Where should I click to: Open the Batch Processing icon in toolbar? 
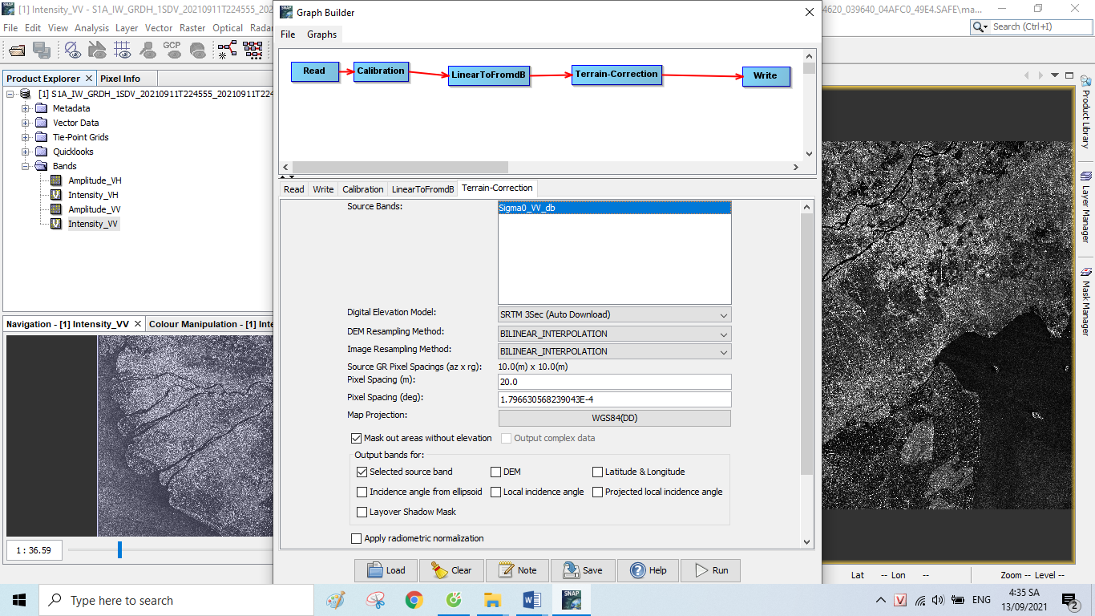point(253,51)
